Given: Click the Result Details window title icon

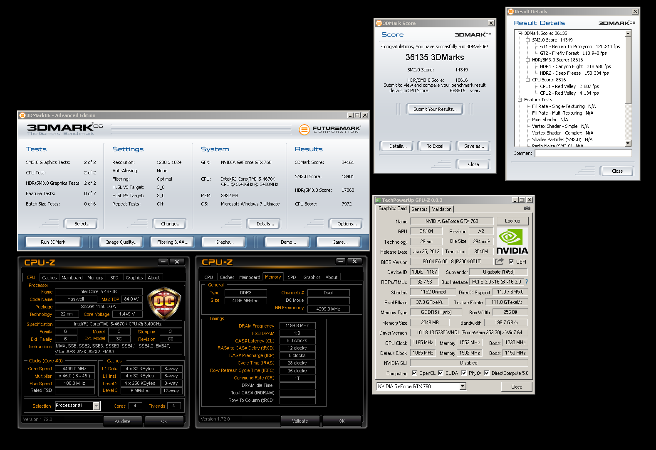Looking at the screenshot, I should 511,12.
